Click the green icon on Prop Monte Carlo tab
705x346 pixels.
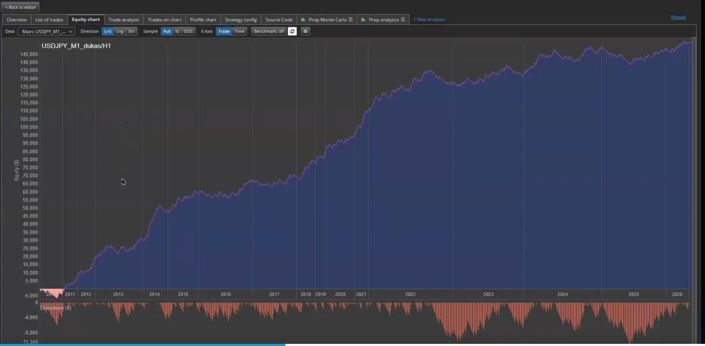point(303,20)
